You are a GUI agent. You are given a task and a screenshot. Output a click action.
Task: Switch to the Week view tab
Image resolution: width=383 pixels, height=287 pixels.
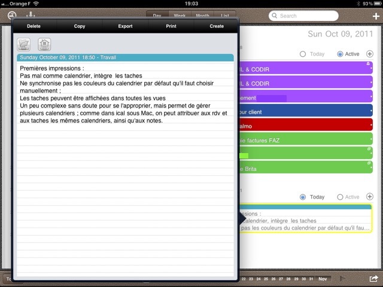click(180, 16)
